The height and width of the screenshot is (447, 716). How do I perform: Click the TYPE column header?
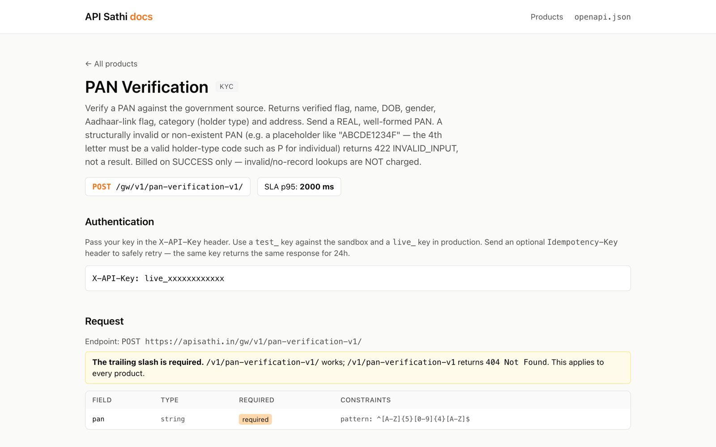pos(170,400)
